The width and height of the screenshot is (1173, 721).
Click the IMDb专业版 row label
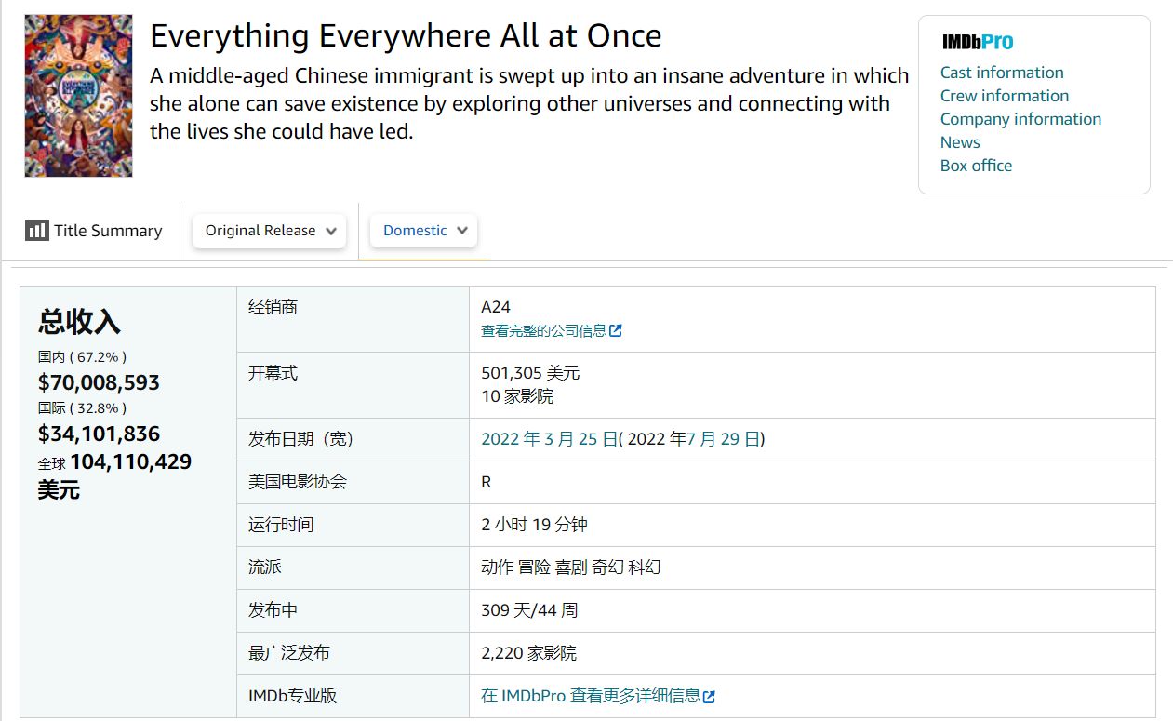pos(293,696)
